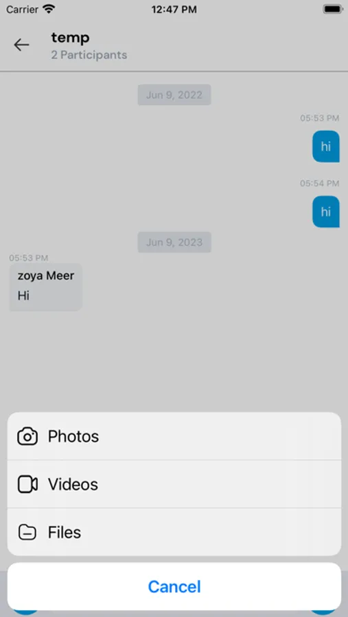Tap zoya Meer's Hi message bubble
The image size is (348, 617).
46,287
